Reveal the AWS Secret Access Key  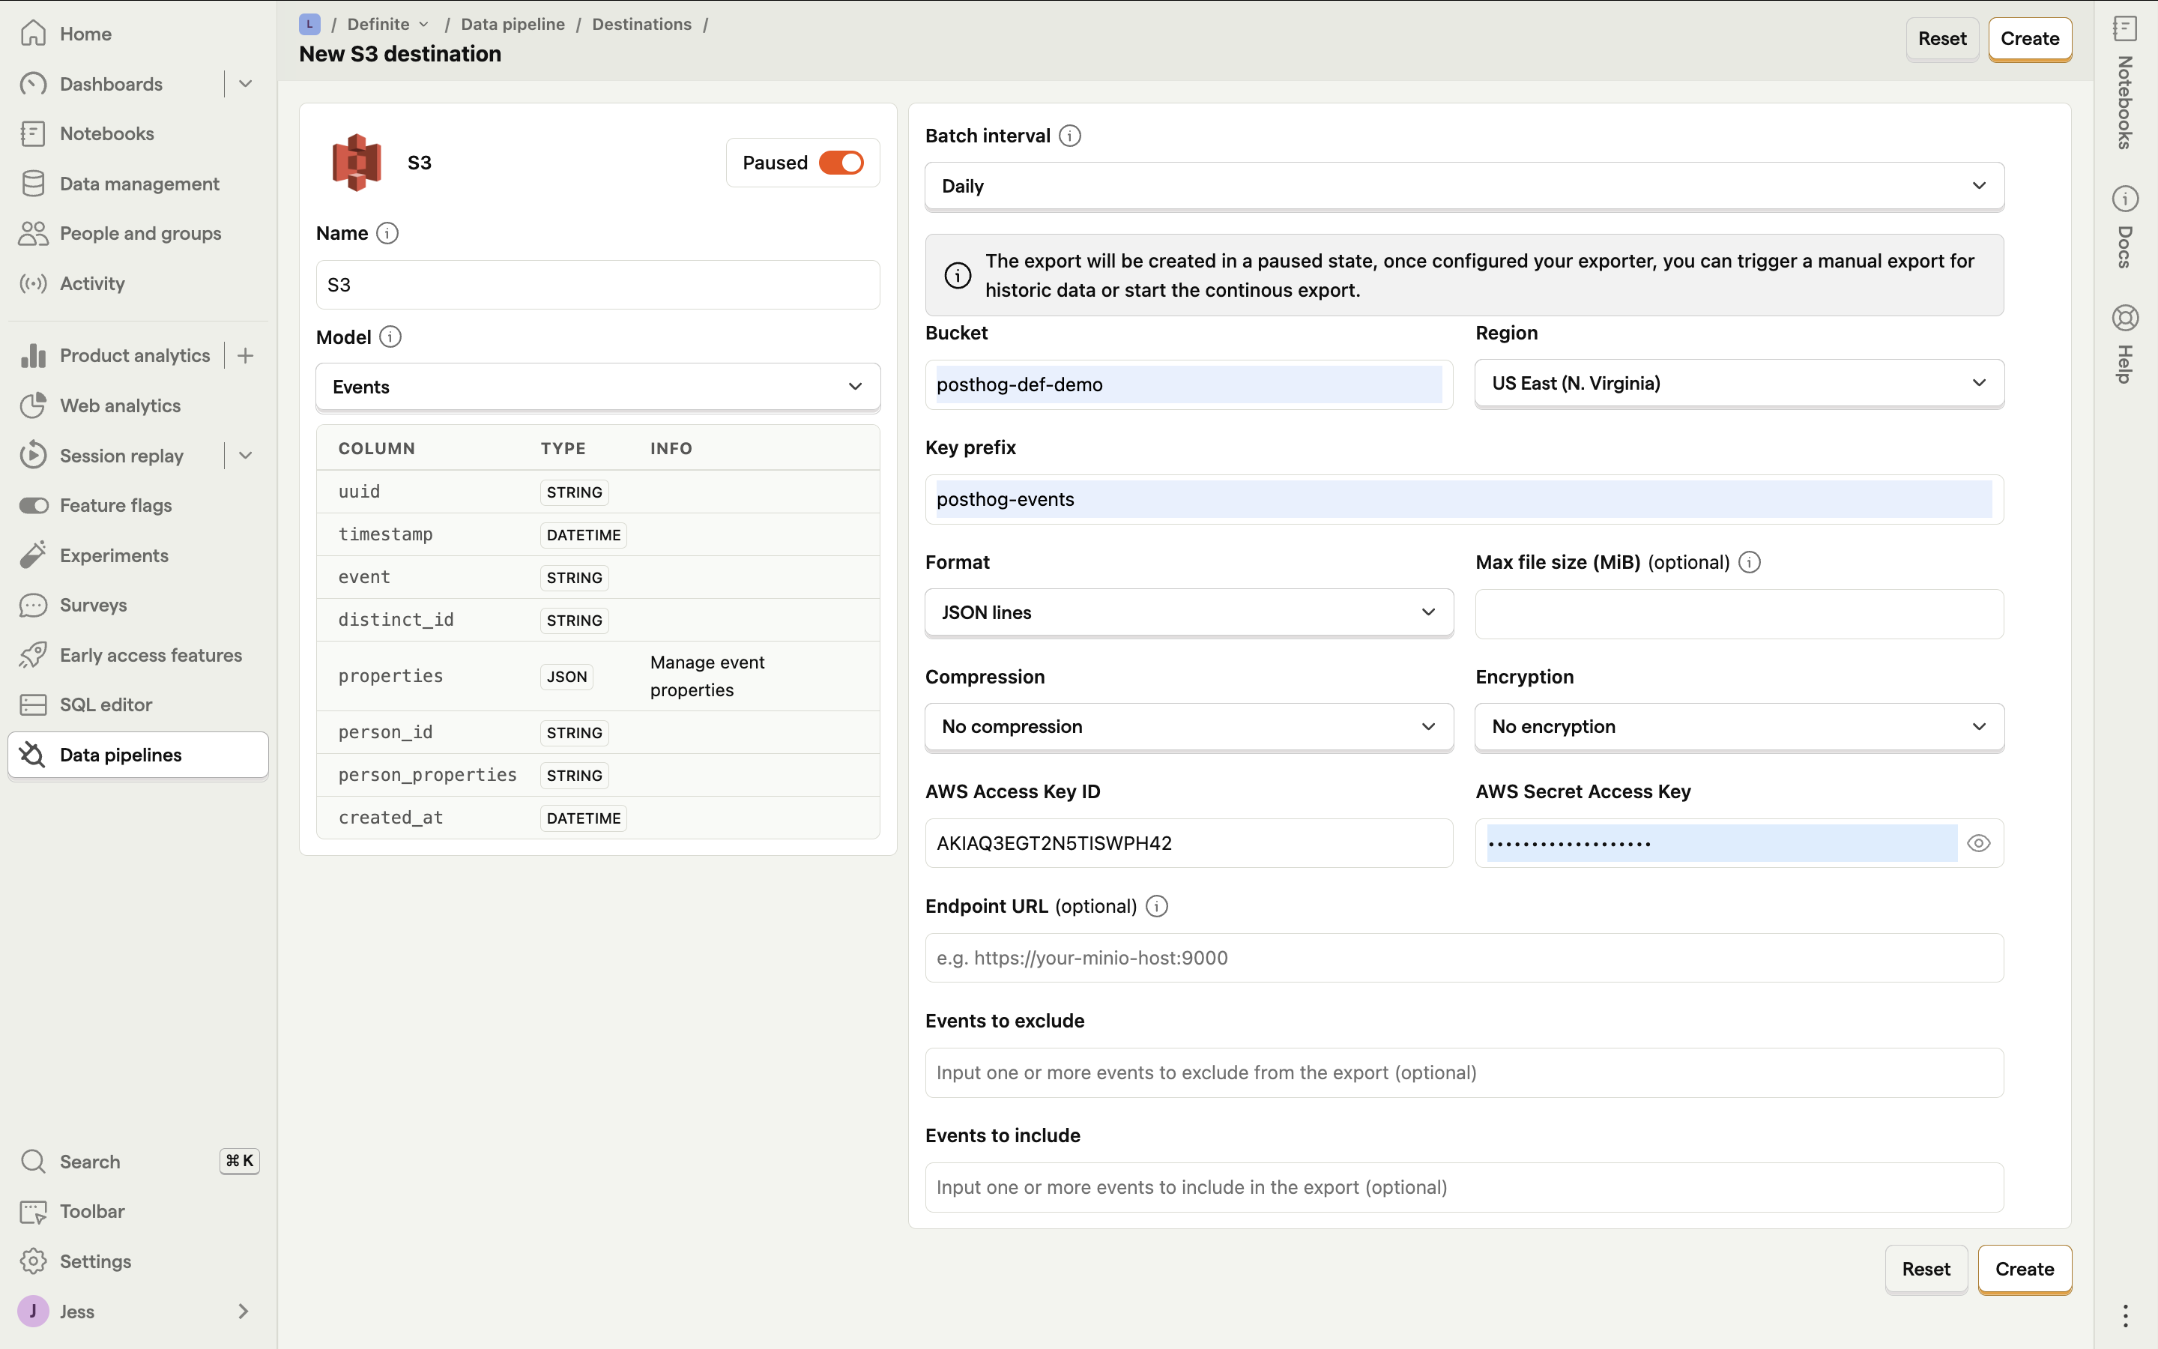(1978, 843)
